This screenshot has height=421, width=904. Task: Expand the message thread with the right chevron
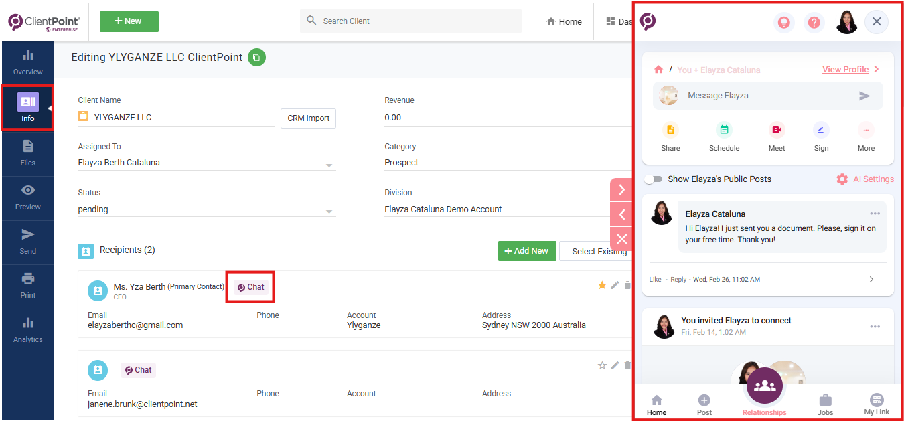871,280
